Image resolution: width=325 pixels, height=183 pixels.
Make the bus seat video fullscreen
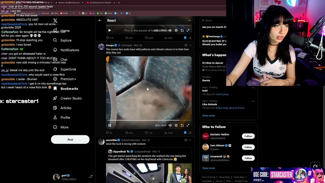[188, 125]
